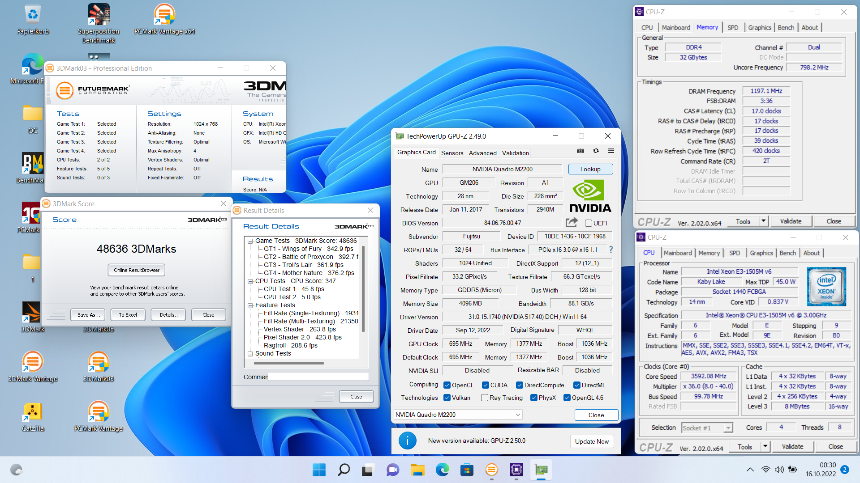This screenshot has height=483, width=860.
Task: Collapse Sound Tests tree node
Action: 250,353
